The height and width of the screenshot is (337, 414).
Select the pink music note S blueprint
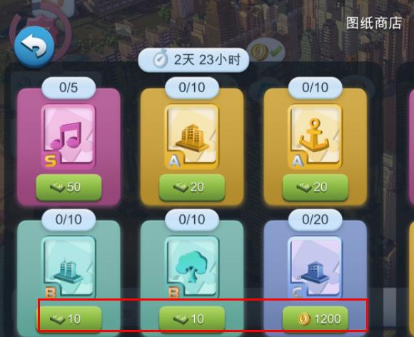[69, 136]
